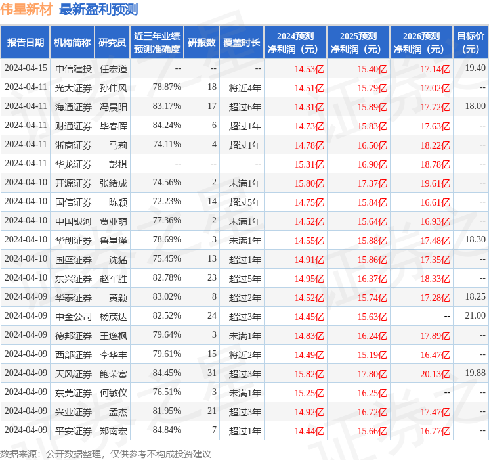The width and height of the screenshot is (489, 460).
Task: Click 2024 profit value 15.82亿
Action: (x=309, y=374)
